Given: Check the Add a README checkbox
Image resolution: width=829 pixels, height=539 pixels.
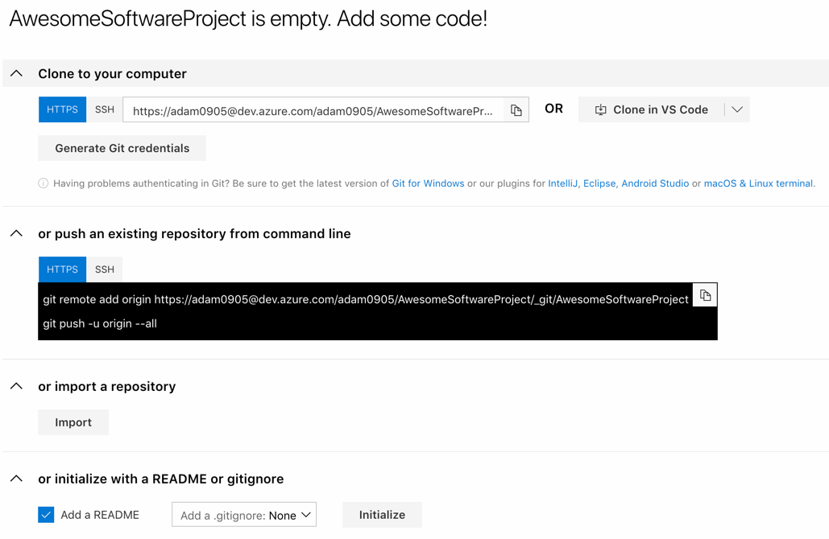Looking at the screenshot, I should 46,514.
